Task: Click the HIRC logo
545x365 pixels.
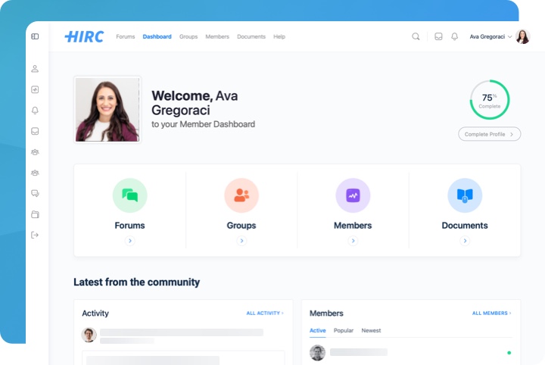Action: [x=85, y=36]
